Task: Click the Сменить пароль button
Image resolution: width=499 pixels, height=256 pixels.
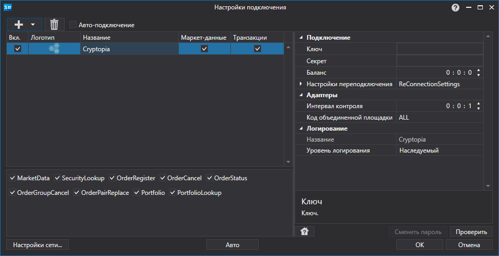Action: click(x=418, y=232)
